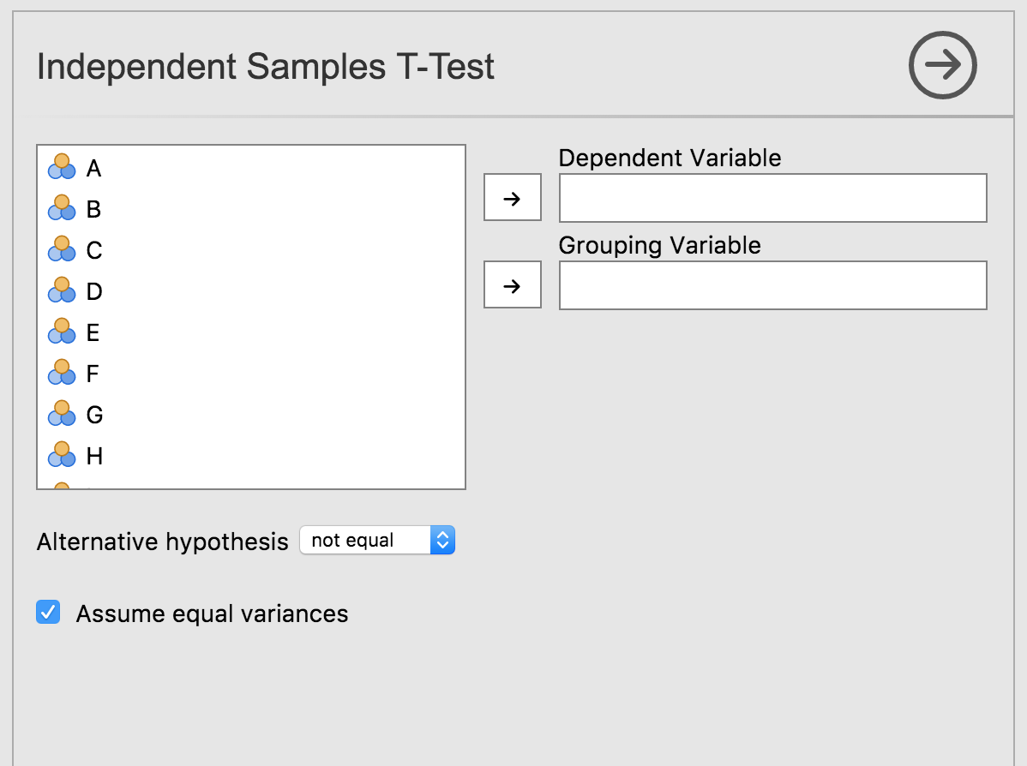Click the nominal variable icon beside E
This screenshot has height=766, width=1027.
click(62, 332)
